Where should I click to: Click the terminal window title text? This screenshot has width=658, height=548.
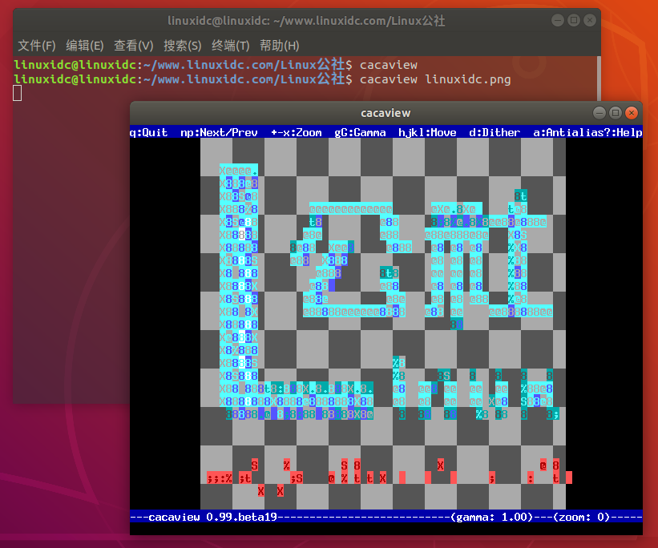tap(306, 21)
